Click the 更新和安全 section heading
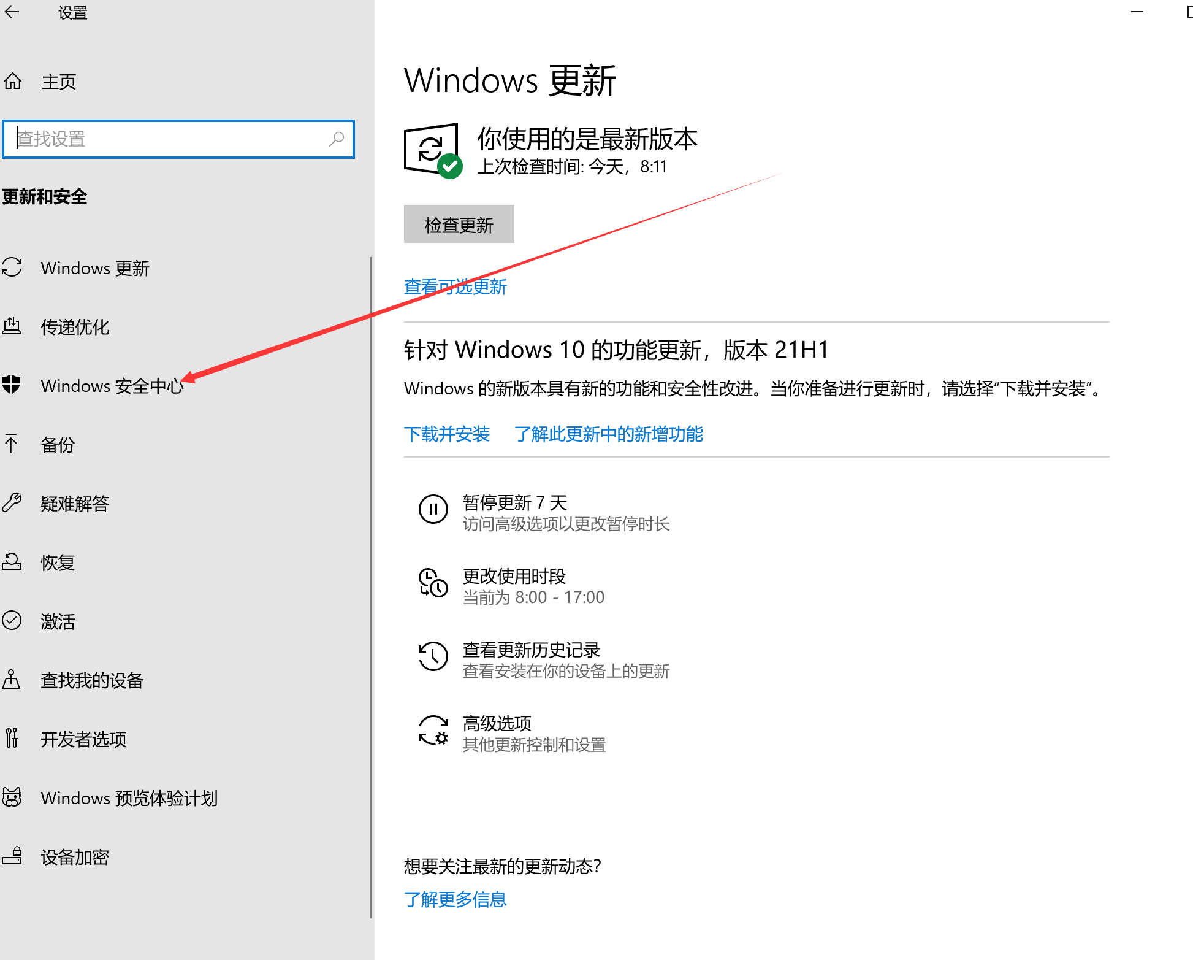The image size is (1193, 960). [x=44, y=197]
